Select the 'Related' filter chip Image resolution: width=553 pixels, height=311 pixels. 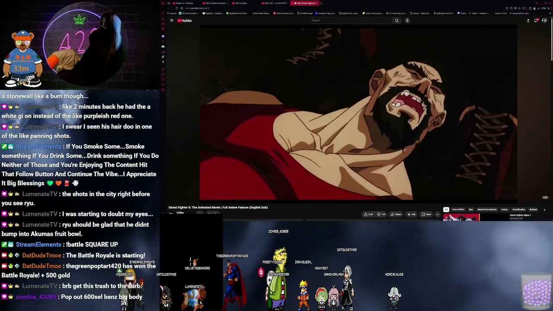[x=533, y=209]
